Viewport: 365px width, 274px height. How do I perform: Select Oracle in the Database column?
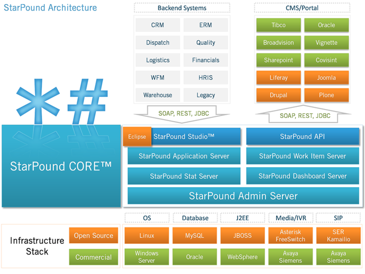(195, 257)
